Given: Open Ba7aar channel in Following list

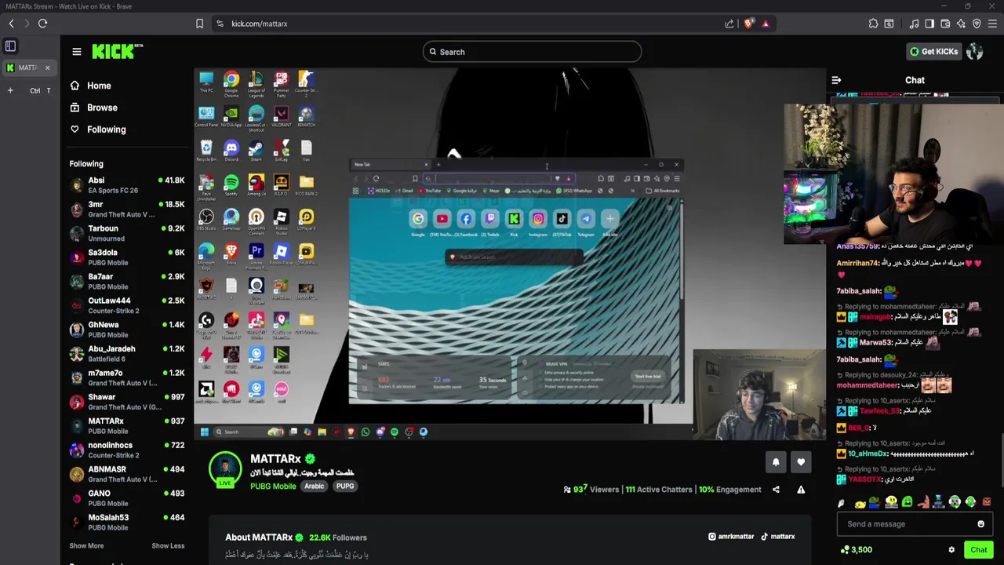Looking at the screenshot, I should 127,282.
